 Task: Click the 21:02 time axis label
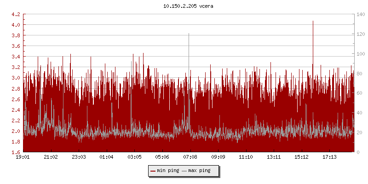click(51, 157)
